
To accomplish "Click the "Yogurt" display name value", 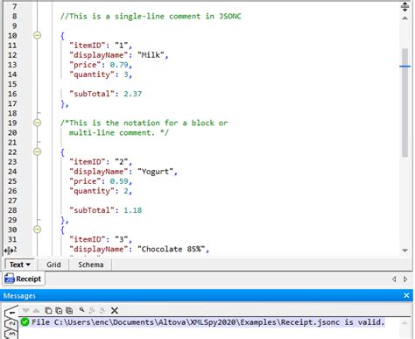I will [155, 172].
